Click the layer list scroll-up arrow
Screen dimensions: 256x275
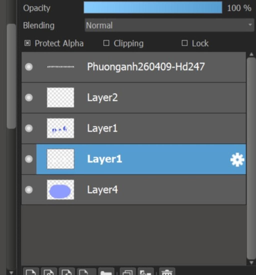(251, 54)
